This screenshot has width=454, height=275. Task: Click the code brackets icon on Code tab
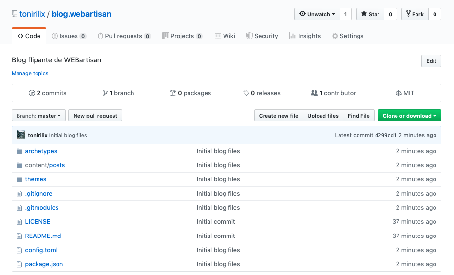pyautogui.click(x=20, y=36)
